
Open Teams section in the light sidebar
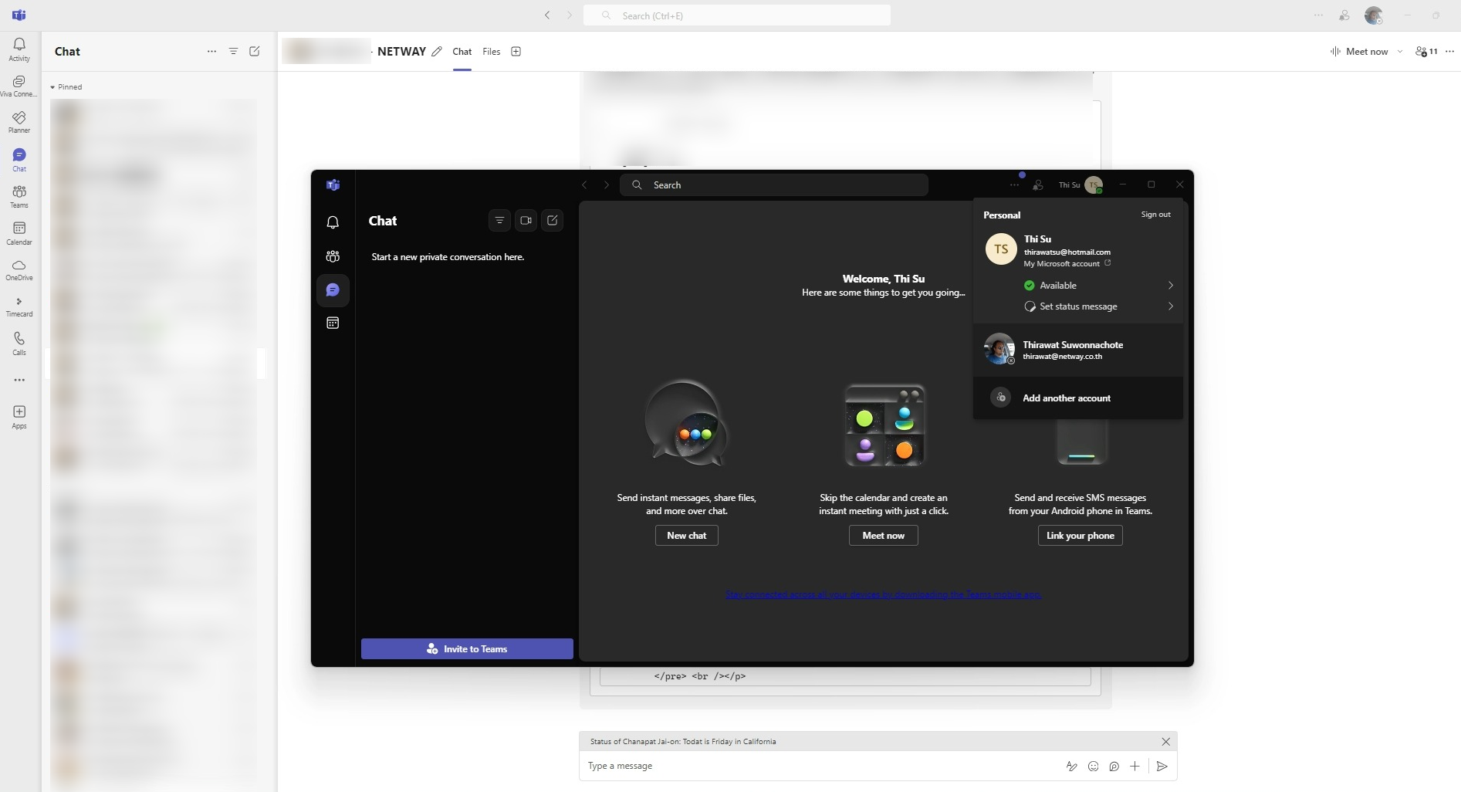coord(19,197)
